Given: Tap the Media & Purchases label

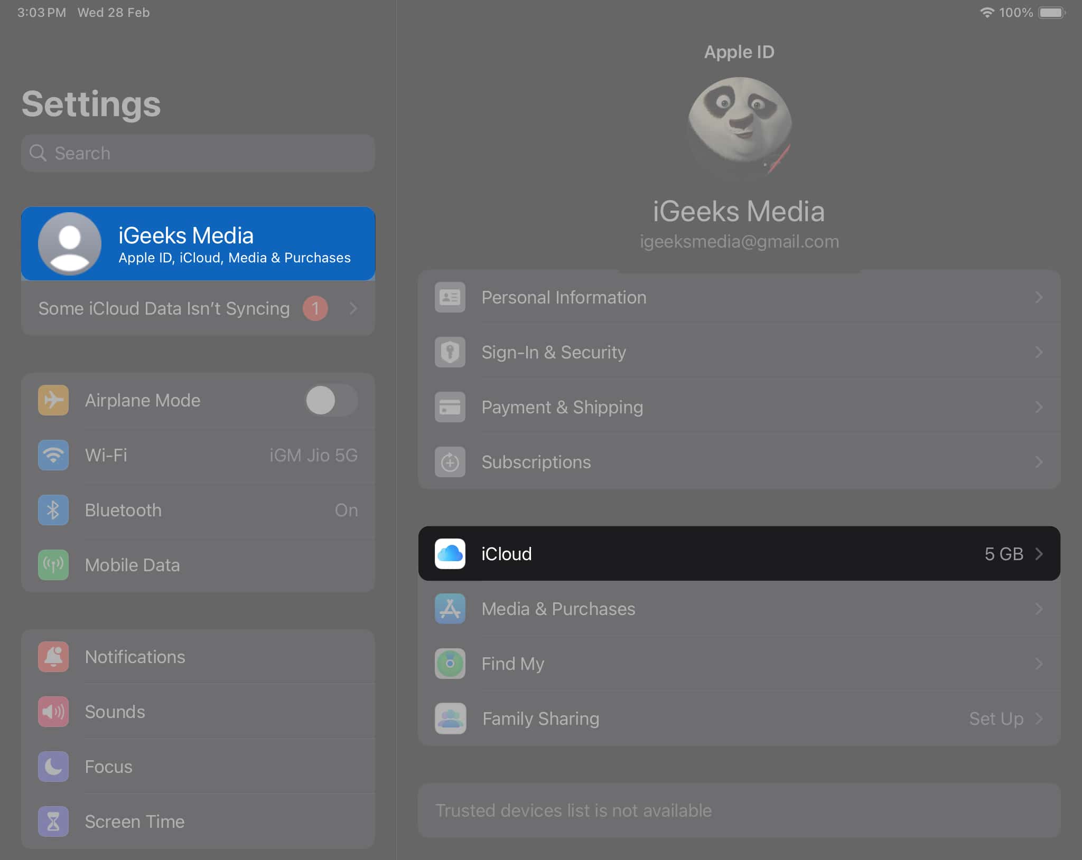Looking at the screenshot, I should pos(558,609).
